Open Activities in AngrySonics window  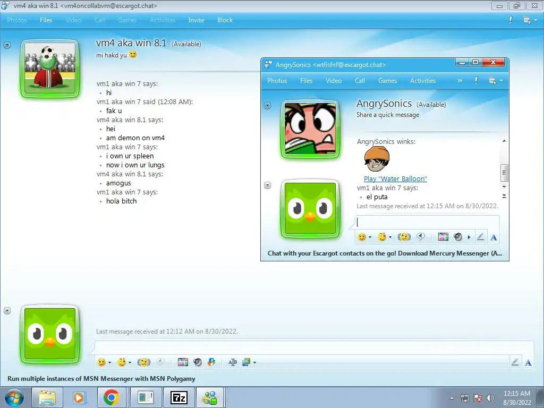423,81
